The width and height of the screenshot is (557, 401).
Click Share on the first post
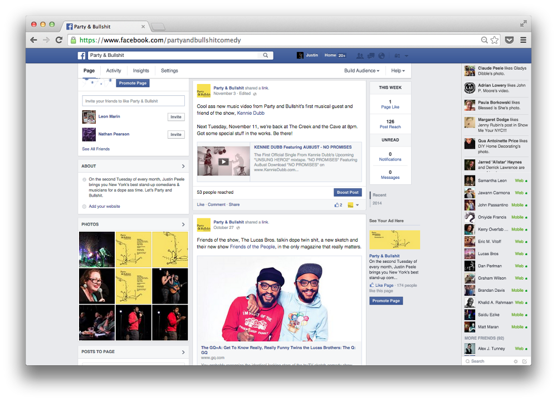tap(234, 204)
